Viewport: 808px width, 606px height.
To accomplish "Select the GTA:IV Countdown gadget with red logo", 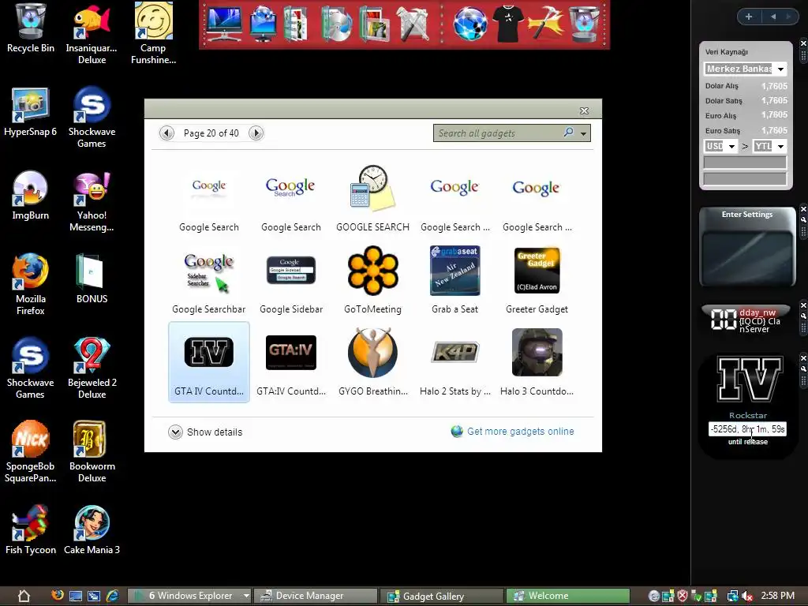I will coord(290,362).
